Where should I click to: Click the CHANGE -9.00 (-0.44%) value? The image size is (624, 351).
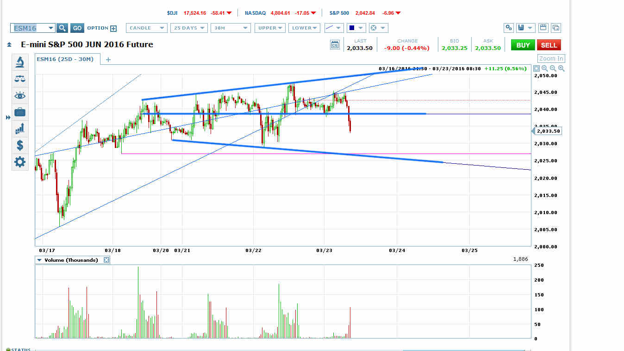point(407,48)
